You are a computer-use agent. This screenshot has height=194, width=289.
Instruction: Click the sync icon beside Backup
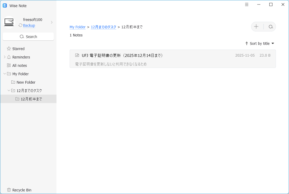(x=20, y=25)
